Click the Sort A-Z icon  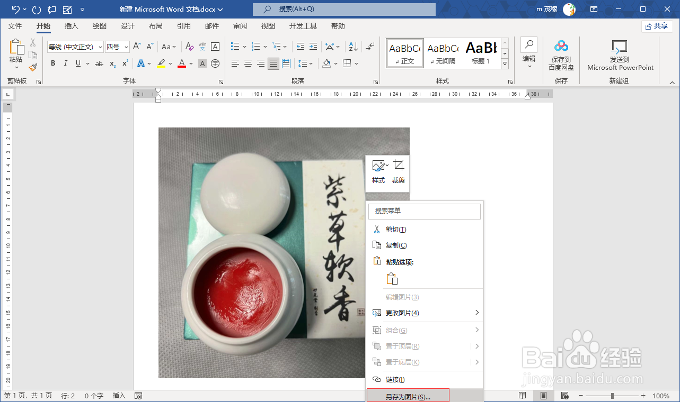[x=354, y=47]
